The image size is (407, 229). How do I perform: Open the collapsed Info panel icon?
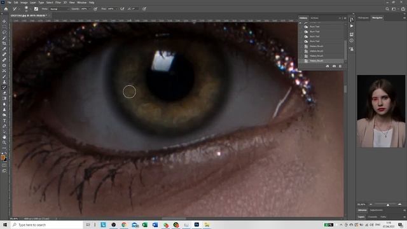point(352,41)
